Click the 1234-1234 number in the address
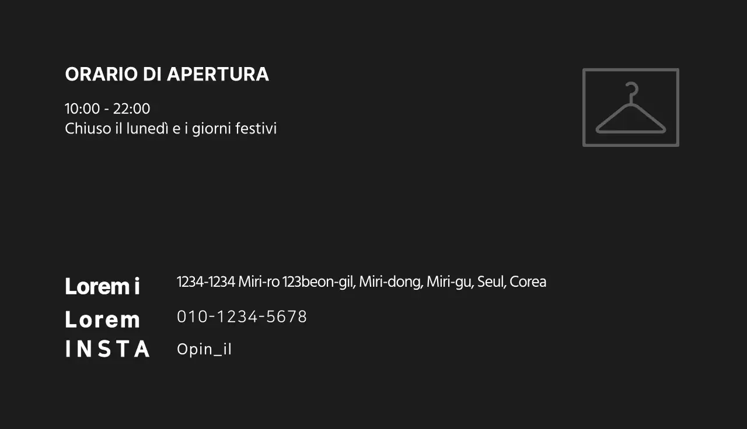747x429 pixels. [205, 282]
